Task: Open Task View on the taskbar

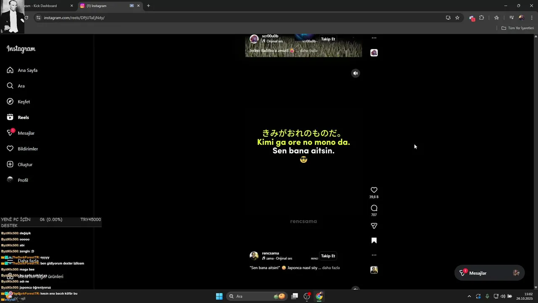Action: pyautogui.click(x=295, y=296)
